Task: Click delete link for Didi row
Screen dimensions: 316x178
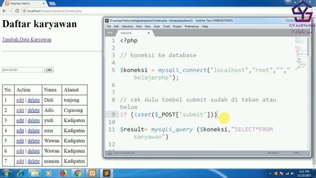Action: 34,100
